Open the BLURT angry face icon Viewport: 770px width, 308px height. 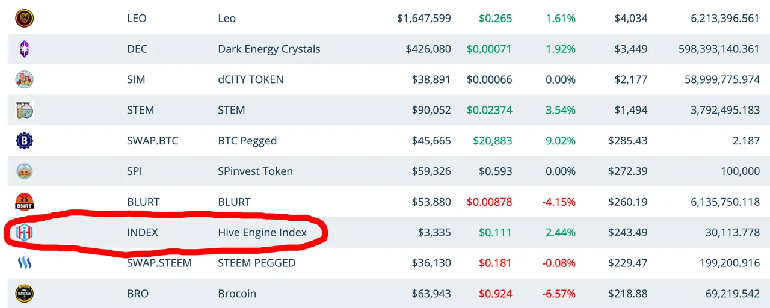point(24,202)
